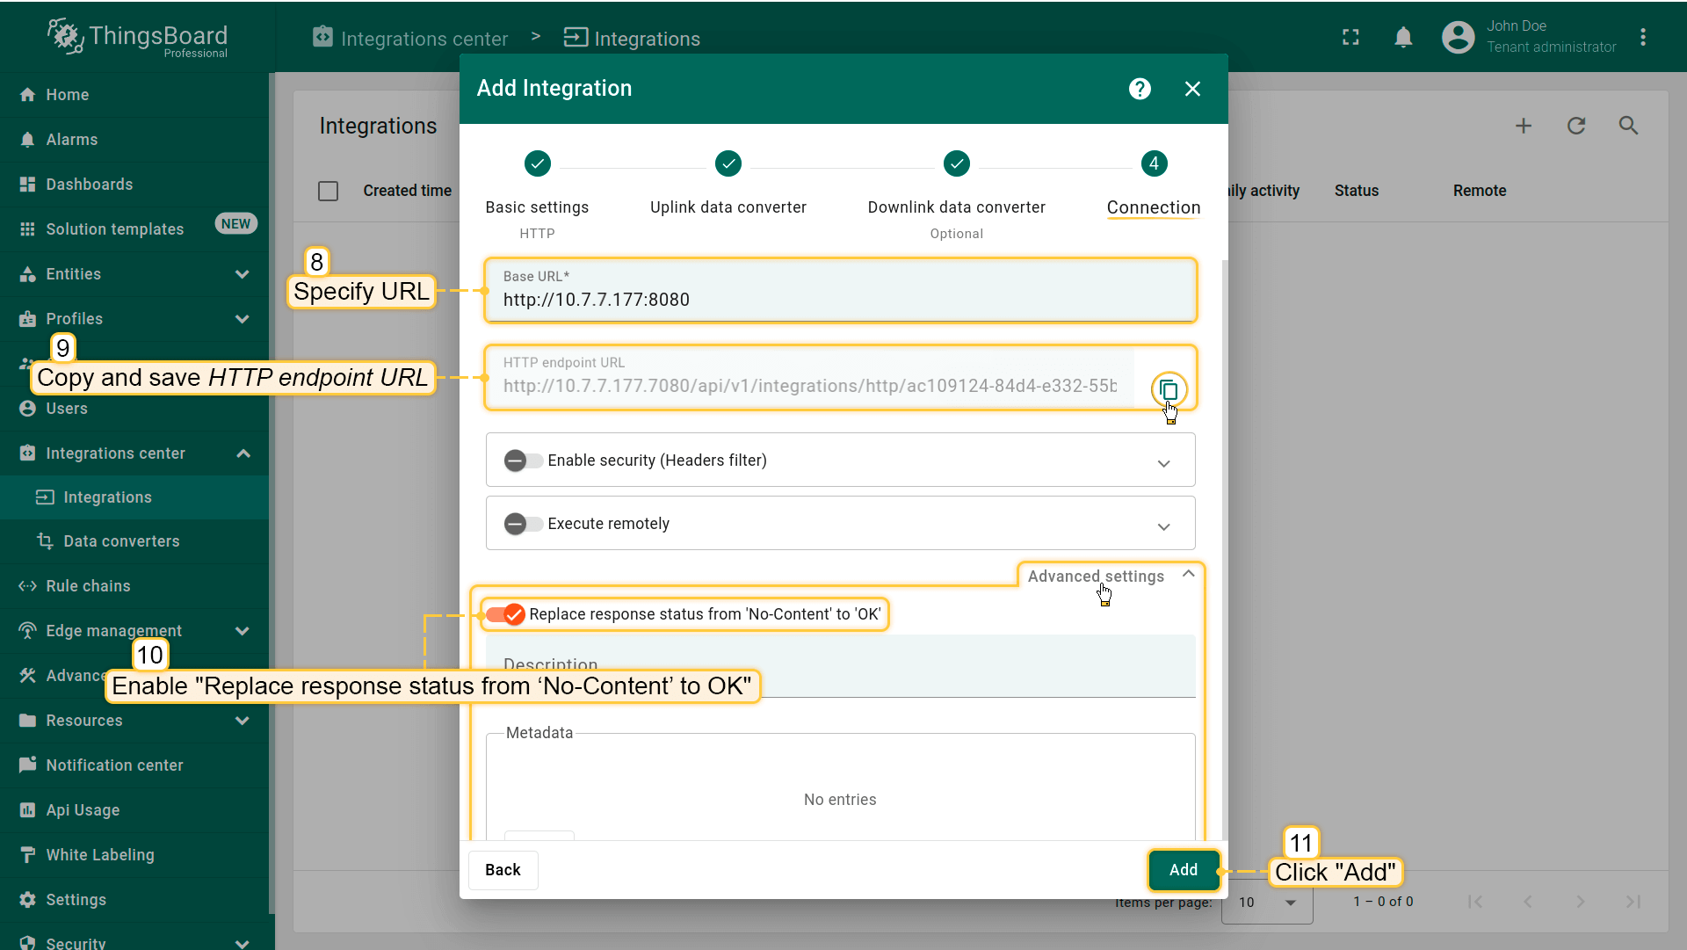The image size is (1687, 950).
Task: Click the Back button
Action: [x=503, y=870]
